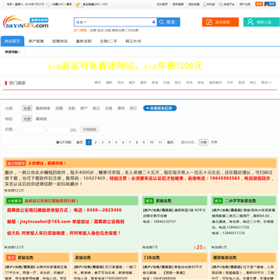Click the yellow vip商家 banner text

125,66
